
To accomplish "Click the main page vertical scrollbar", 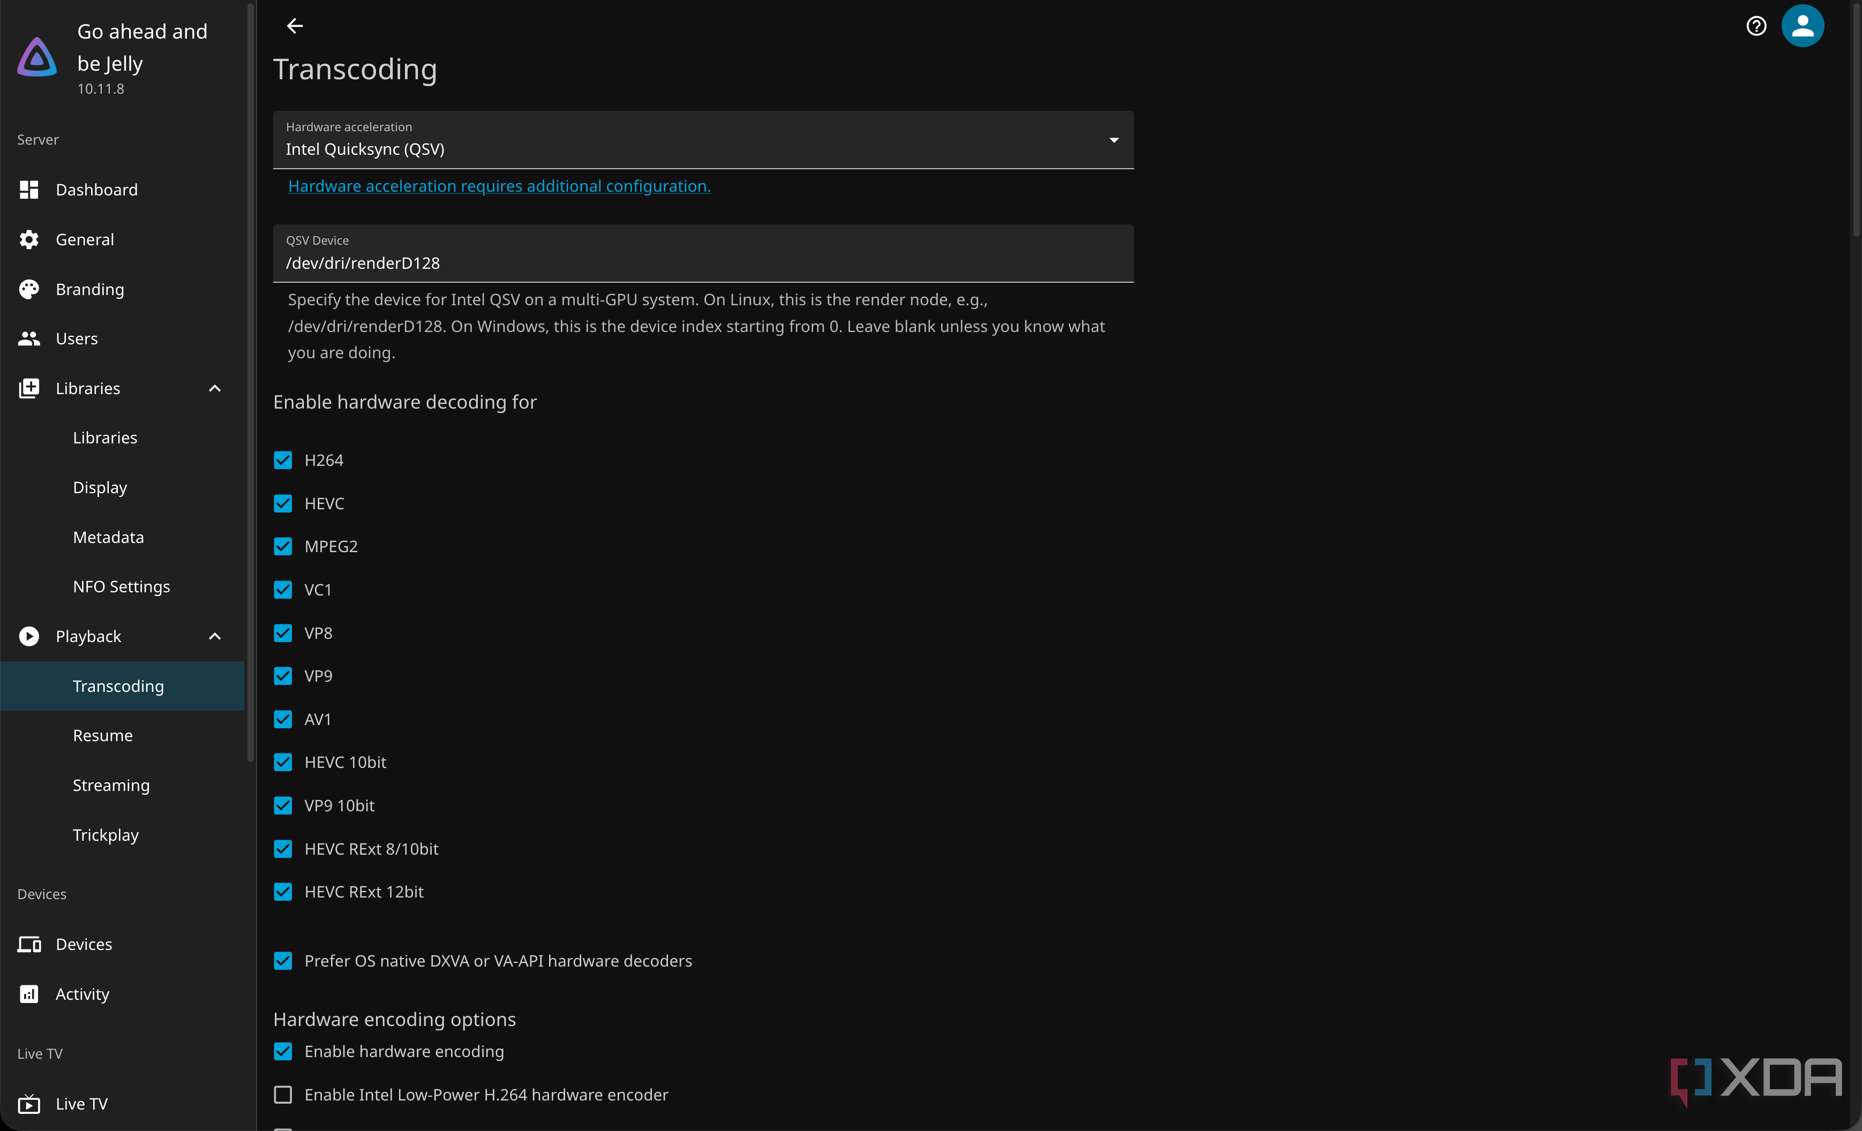I will pyautogui.click(x=1855, y=121).
